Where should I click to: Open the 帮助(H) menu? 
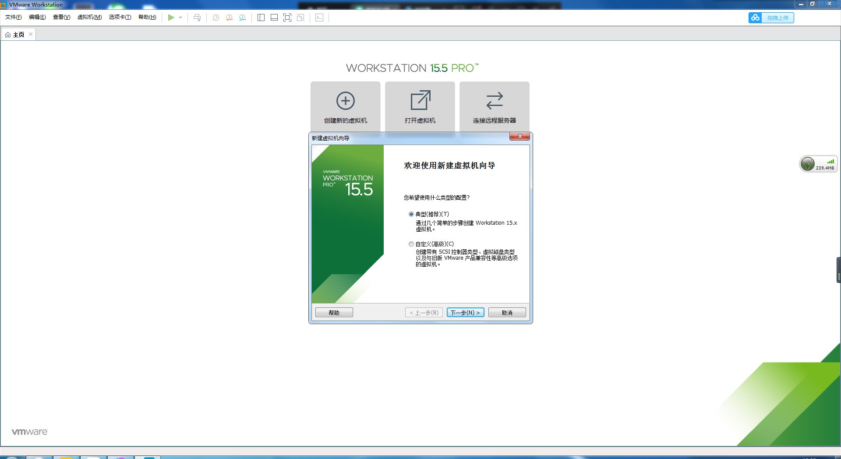(147, 17)
